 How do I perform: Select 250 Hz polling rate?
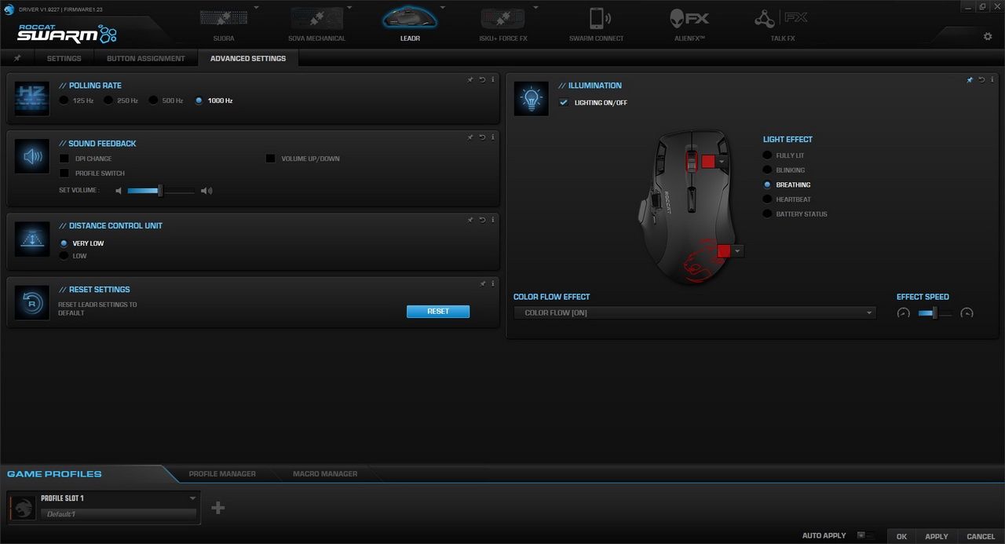click(108, 100)
